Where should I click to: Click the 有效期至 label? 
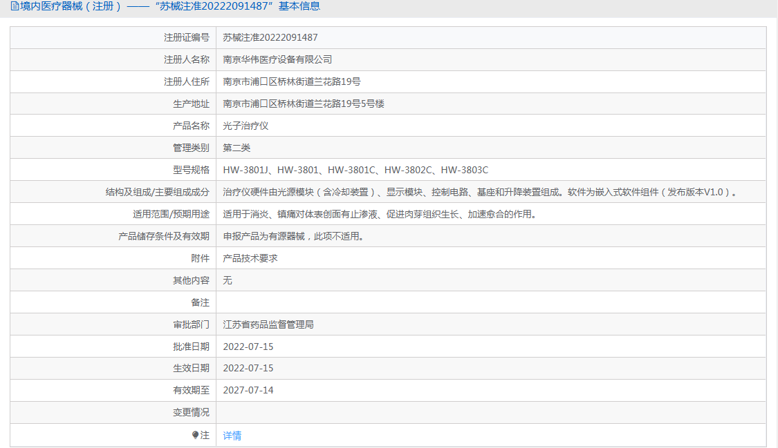pyautogui.click(x=191, y=391)
